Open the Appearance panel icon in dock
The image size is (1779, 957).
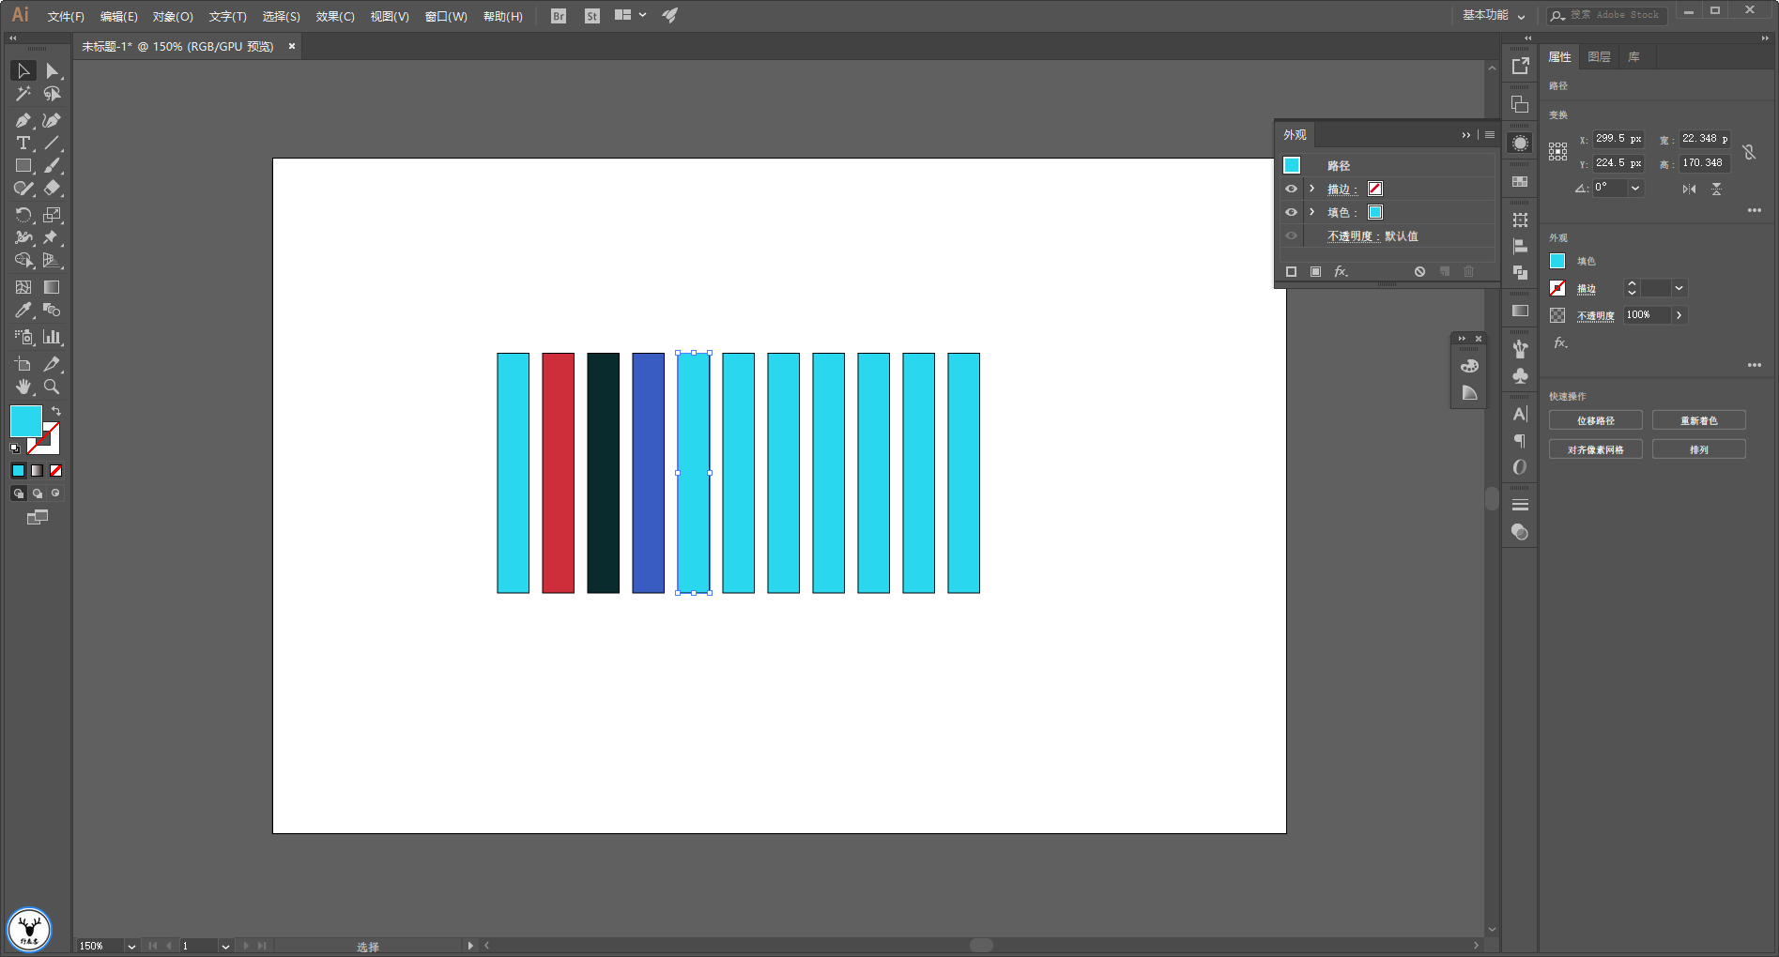click(1520, 144)
